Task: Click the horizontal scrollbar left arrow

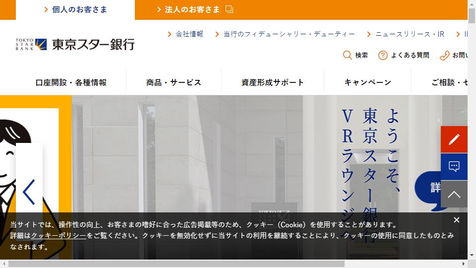Action: coord(3,264)
